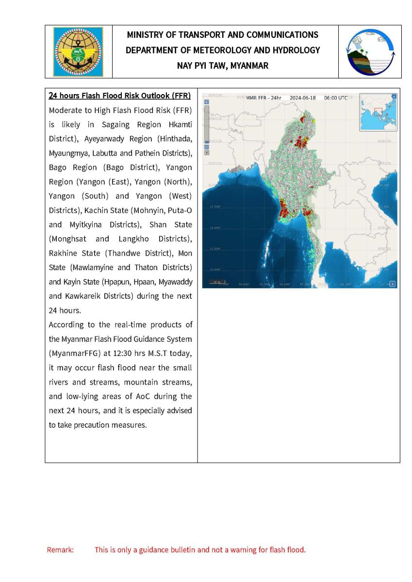The image size is (412, 582).
Task: Click the map info icon at the map's lower corner
Action: 393,284
